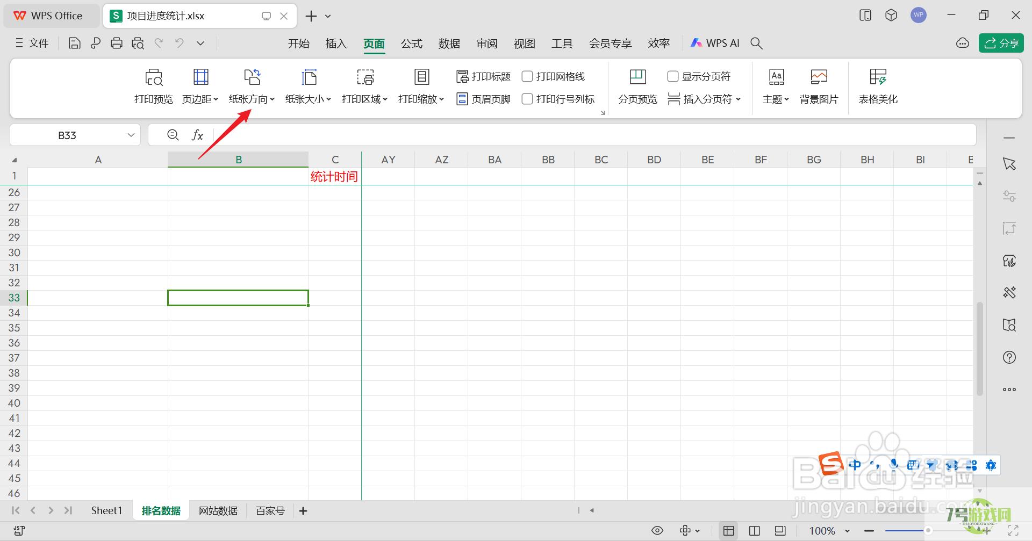Switch to Page Break view in status bar
1032x541 pixels.
(x=780, y=531)
